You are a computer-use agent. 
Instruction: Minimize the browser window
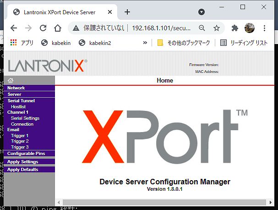[222, 7]
